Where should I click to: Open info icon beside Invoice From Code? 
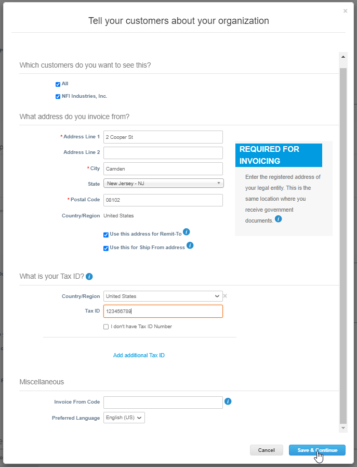[228, 401]
